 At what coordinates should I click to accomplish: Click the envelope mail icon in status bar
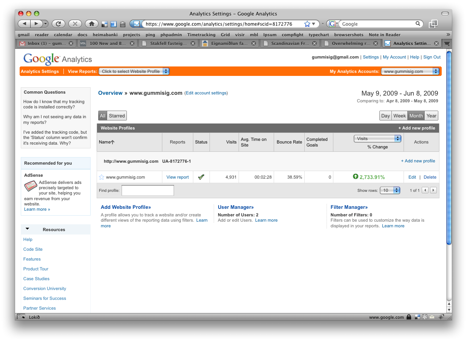click(432, 317)
